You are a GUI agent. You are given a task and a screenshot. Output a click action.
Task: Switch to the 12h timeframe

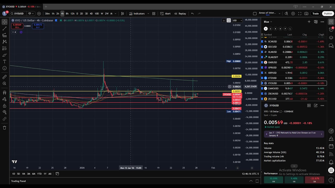point(72,14)
